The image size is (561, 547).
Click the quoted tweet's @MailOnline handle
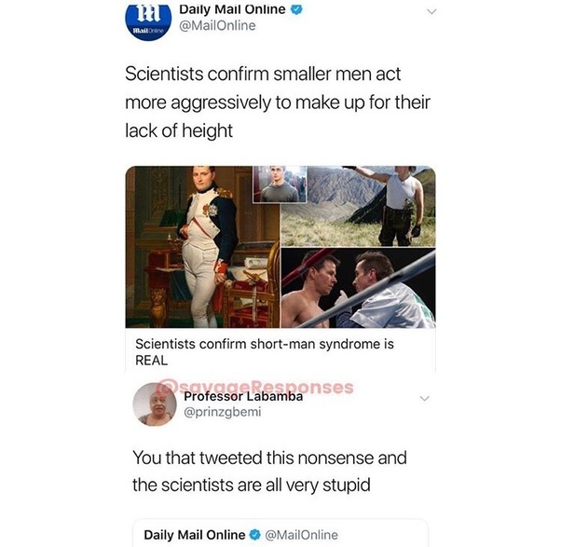coord(301,535)
